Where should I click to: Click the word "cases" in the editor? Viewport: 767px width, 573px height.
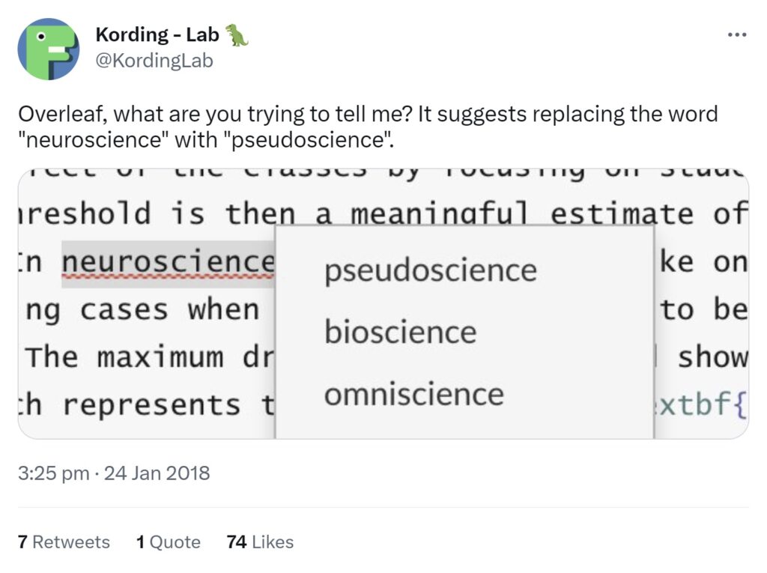pos(124,309)
